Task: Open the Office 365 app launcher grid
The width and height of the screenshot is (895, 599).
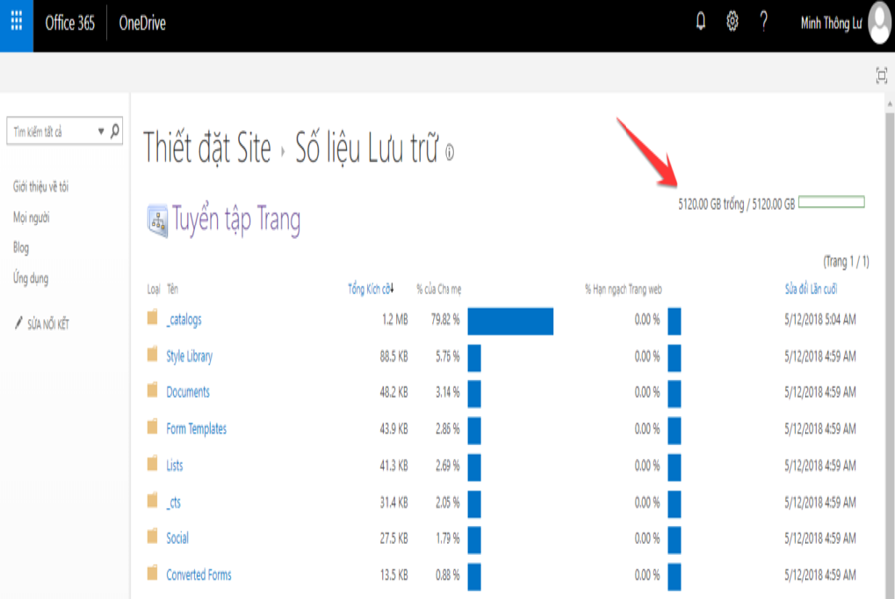Action: click(17, 23)
